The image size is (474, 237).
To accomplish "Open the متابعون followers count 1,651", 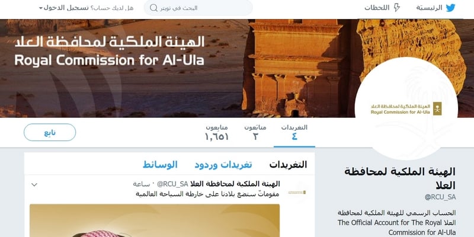I will [217, 132].
